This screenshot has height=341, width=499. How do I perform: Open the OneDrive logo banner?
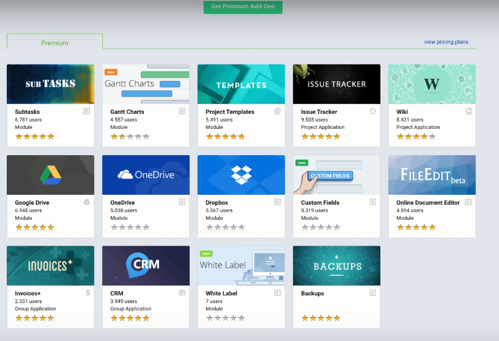tap(146, 175)
